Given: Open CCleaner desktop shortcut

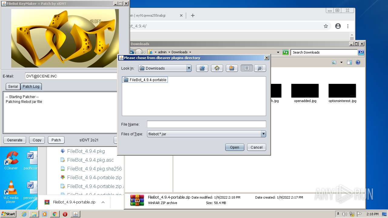Looking at the screenshot, I should (11, 161).
